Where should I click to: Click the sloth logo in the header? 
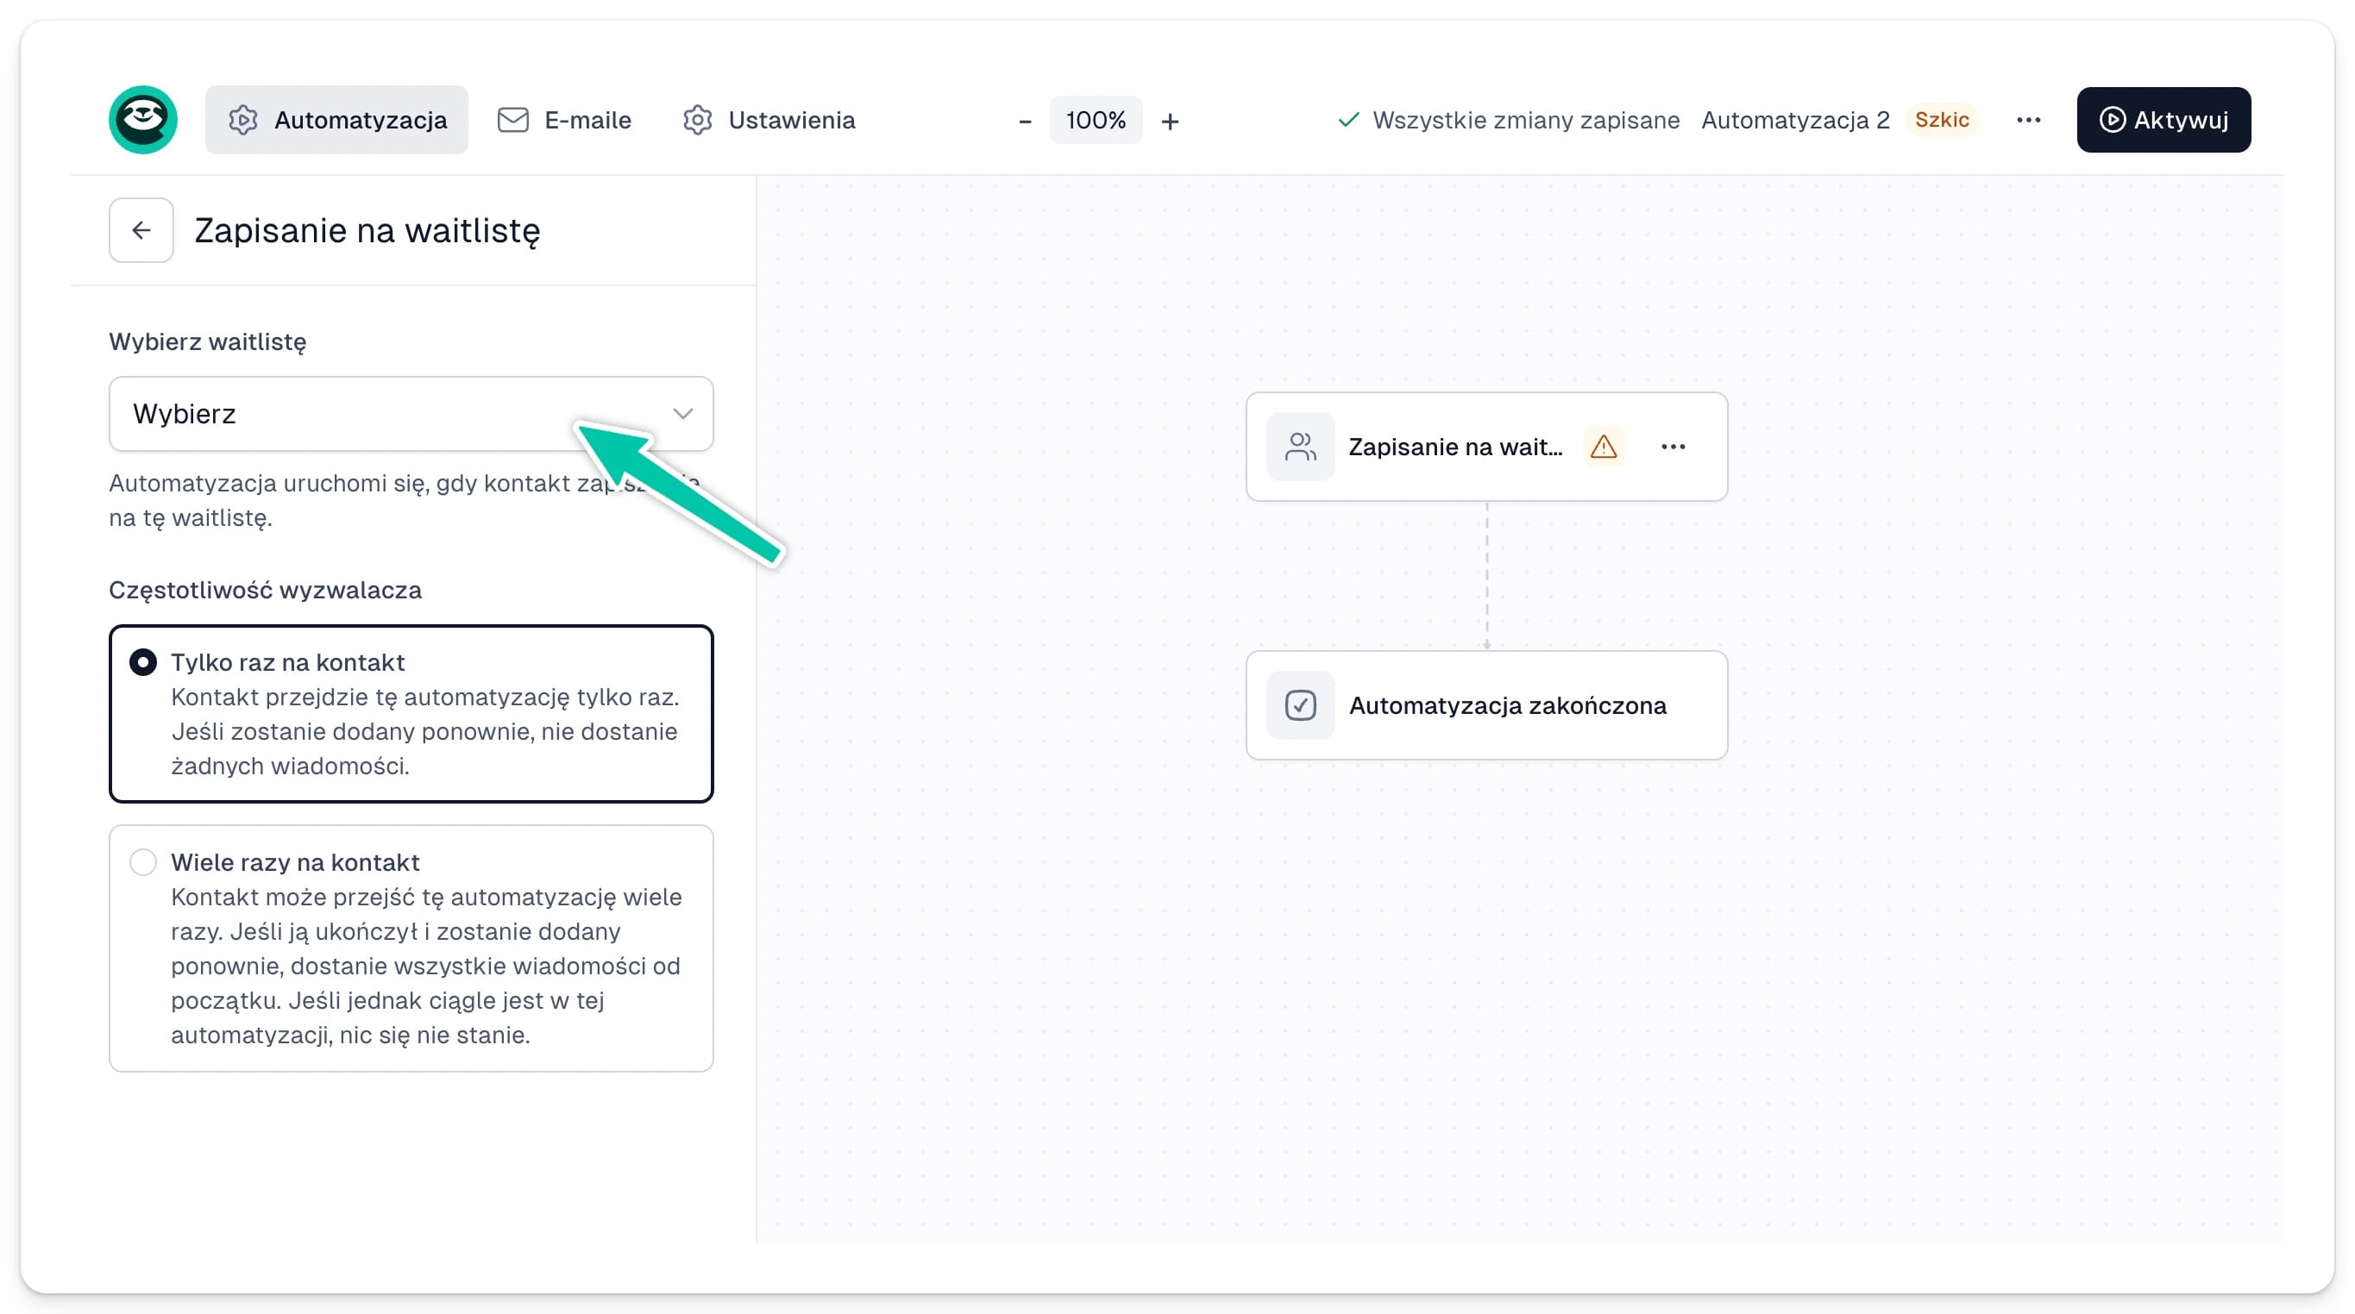[x=142, y=120]
